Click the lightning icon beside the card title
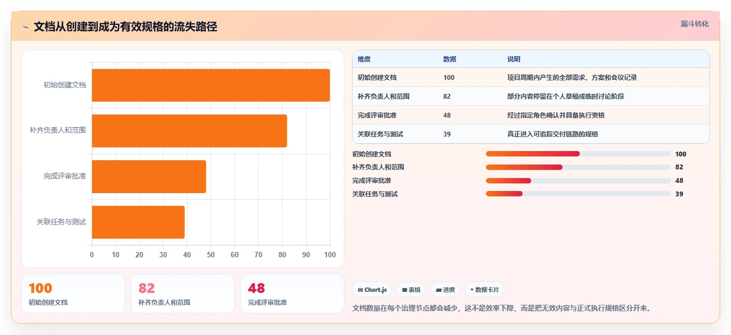Viewport: 731px width, 335px height. [25, 27]
